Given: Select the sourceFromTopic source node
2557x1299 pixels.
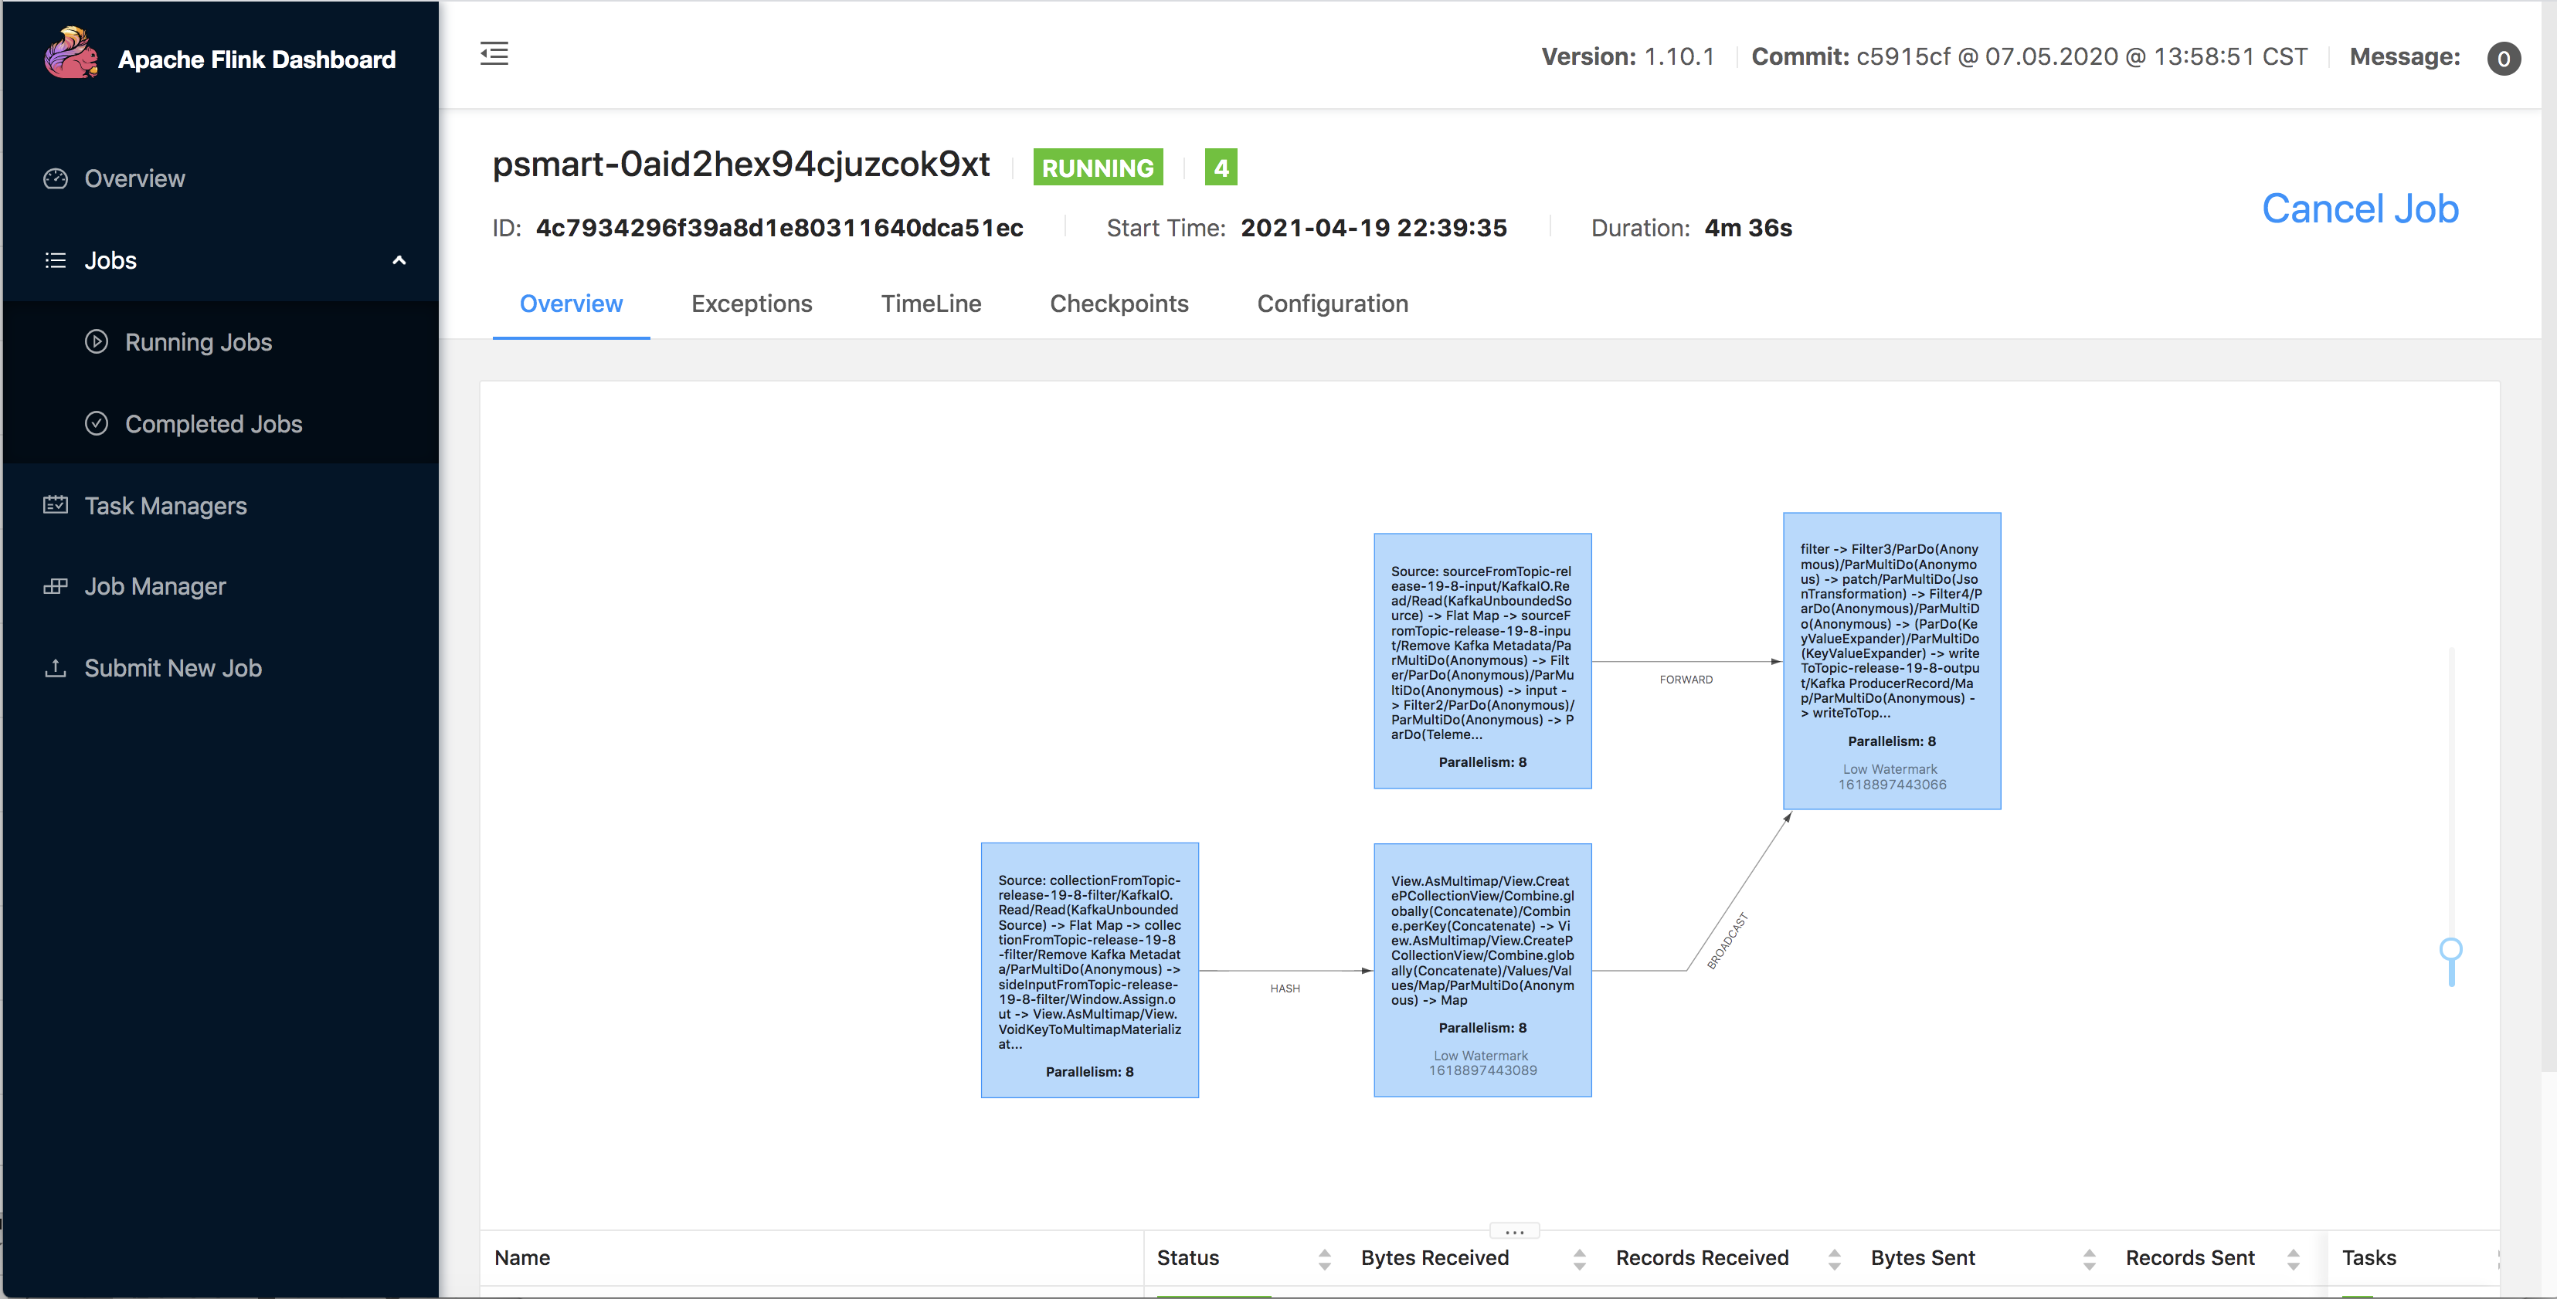Looking at the screenshot, I should point(1482,661).
